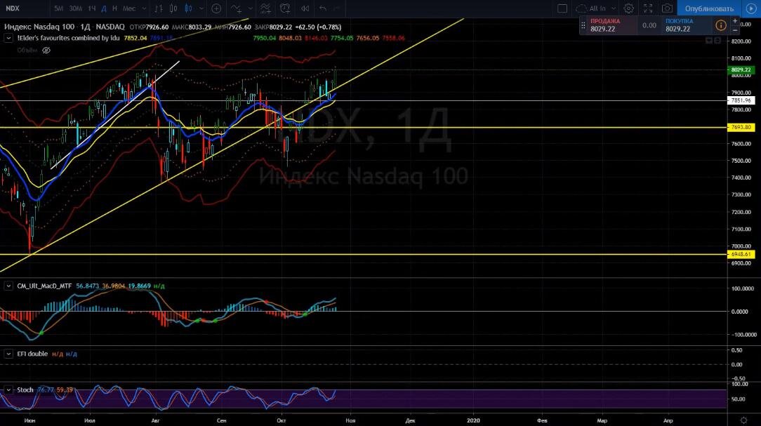Click the 0.00 spread value in trade panel

(649, 25)
